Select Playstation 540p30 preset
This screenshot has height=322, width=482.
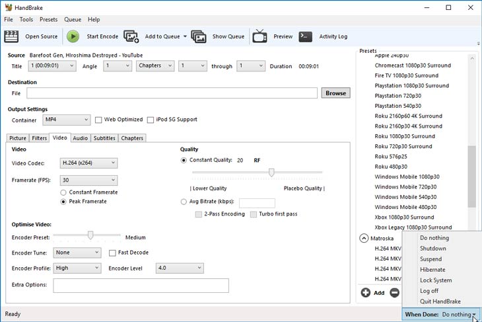pos(397,106)
